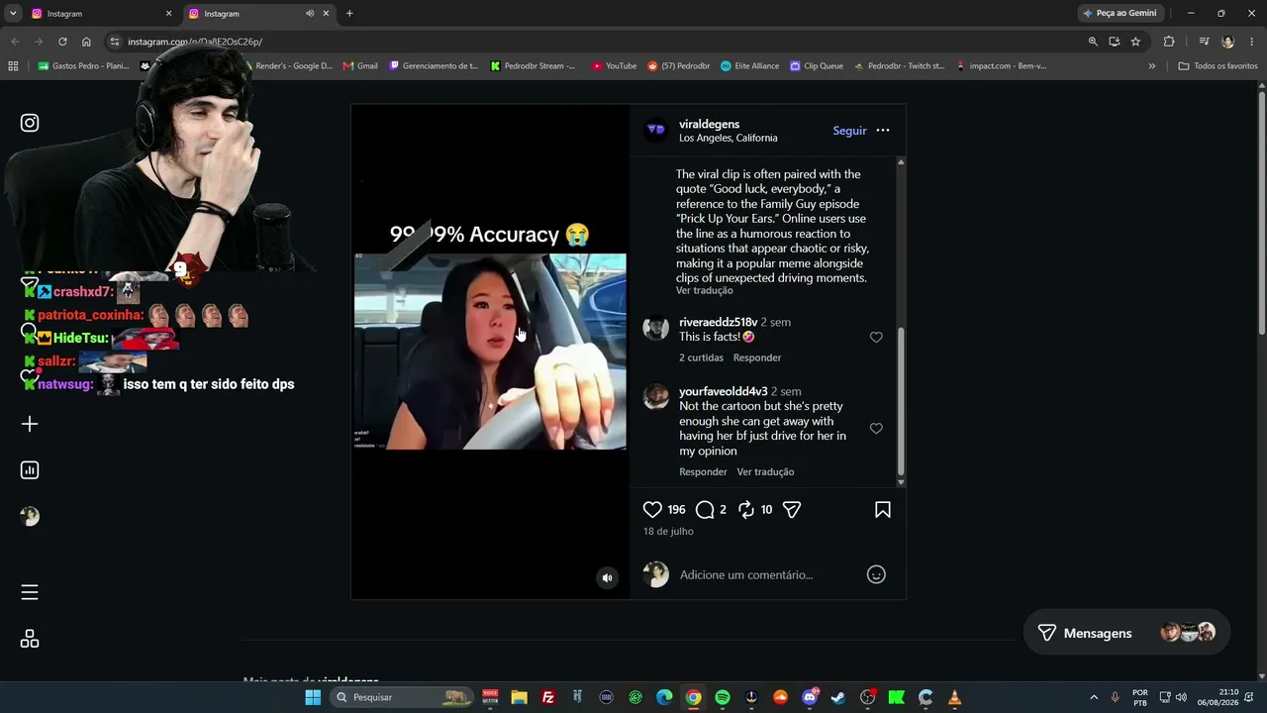This screenshot has width=1267, height=713.
Task: Open the Windows Start menu
Action: click(313, 697)
